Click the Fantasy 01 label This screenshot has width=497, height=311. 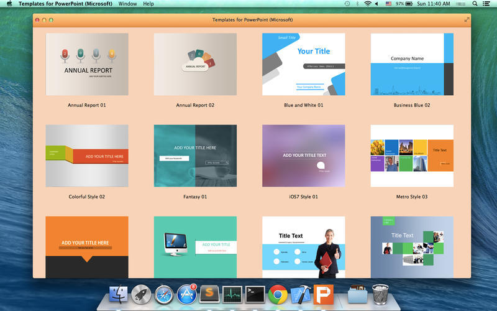[x=195, y=197]
